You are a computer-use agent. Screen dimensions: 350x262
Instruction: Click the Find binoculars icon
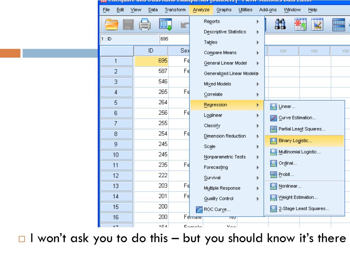(x=280, y=24)
